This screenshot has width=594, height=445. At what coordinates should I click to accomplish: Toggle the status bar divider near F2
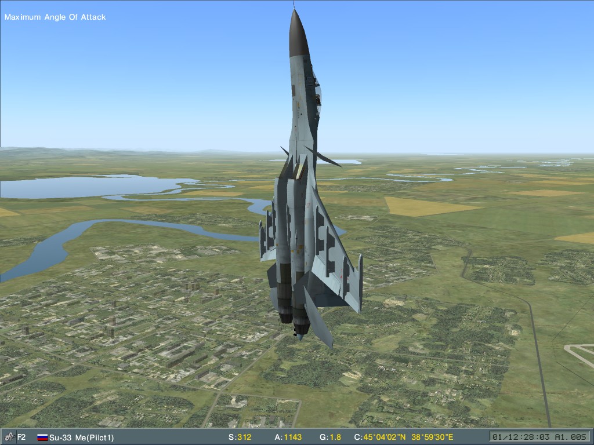point(15,437)
